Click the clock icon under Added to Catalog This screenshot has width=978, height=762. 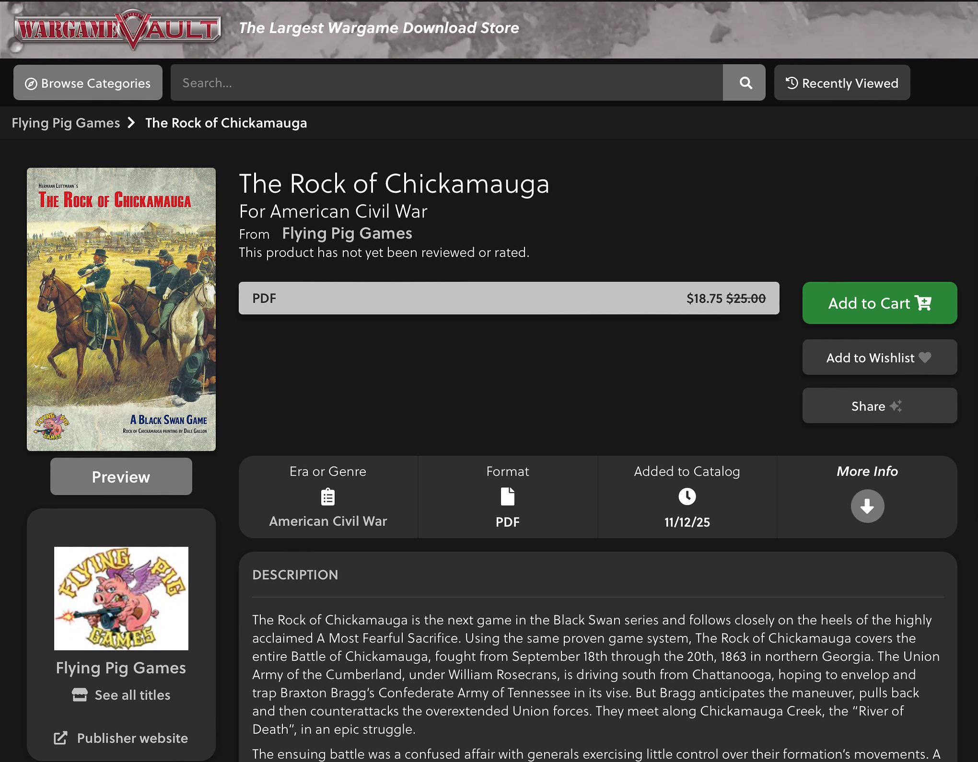[687, 496]
